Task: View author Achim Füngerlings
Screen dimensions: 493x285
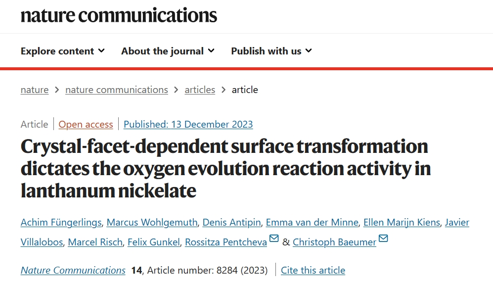Action: 61,222
